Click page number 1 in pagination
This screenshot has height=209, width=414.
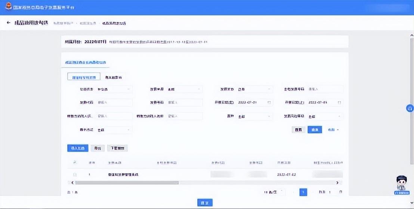click(x=303, y=192)
